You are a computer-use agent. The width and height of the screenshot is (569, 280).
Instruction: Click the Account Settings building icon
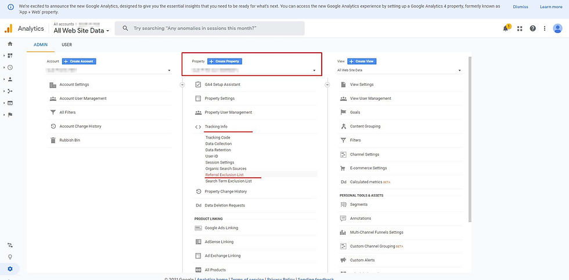[53, 85]
